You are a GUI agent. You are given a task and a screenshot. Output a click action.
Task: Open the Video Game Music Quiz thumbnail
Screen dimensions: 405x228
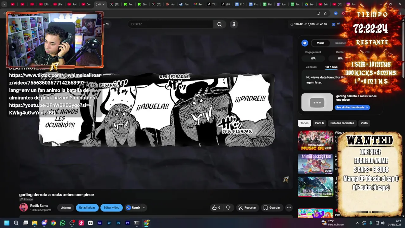315,141
